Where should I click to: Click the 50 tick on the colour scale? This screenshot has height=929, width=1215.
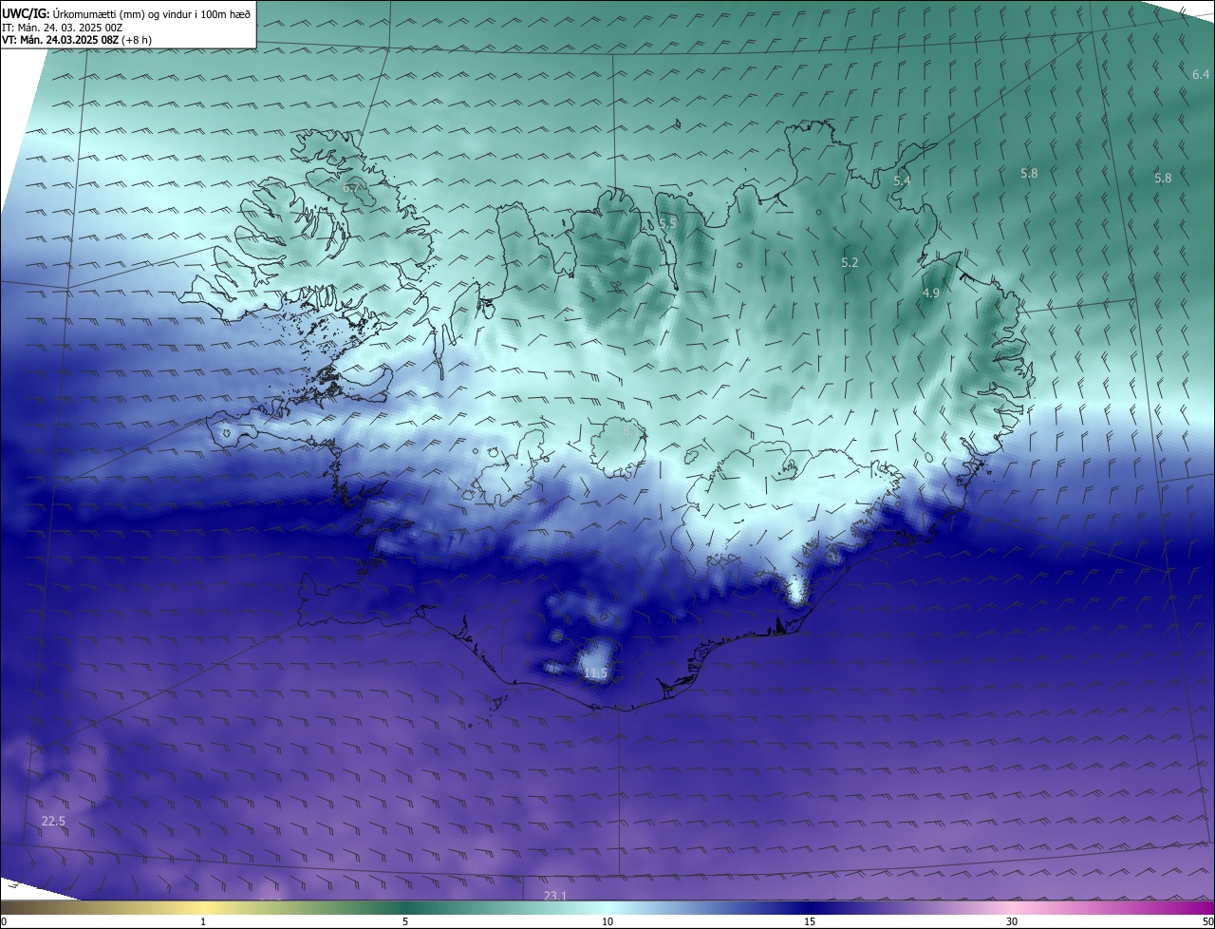tap(1206, 921)
